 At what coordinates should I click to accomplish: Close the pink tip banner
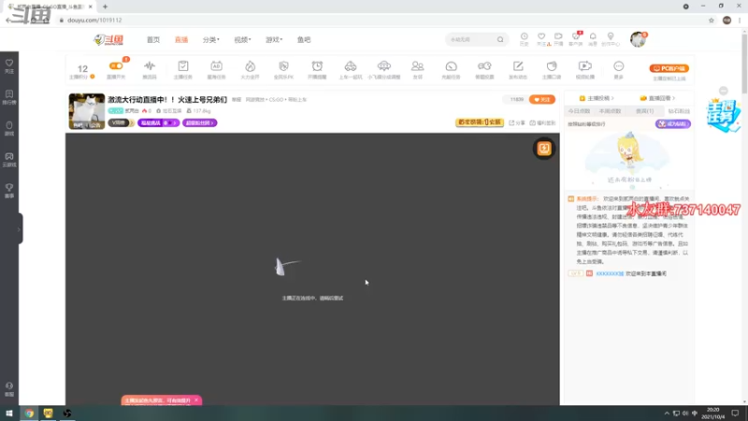coord(196,400)
